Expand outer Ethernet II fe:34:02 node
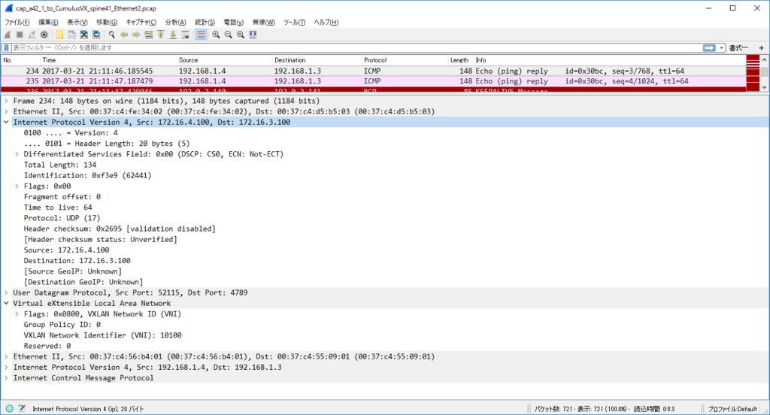Viewport: 770px width, 415px height. click(6, 111)
